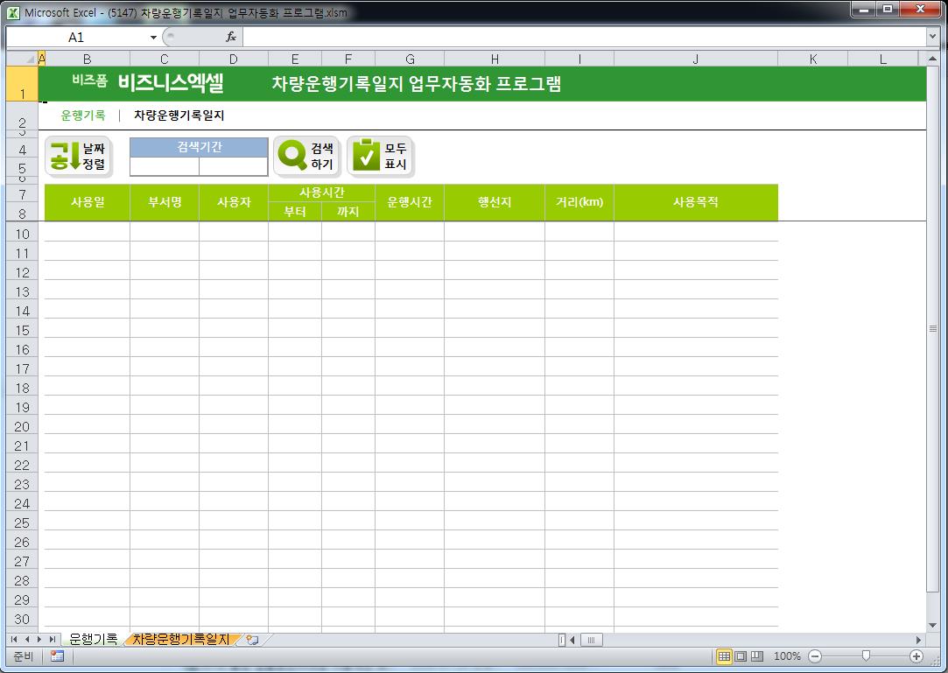Click the vertical scrollbar down arrow
This screenshot has height=673, width=948.
(932, 625)
